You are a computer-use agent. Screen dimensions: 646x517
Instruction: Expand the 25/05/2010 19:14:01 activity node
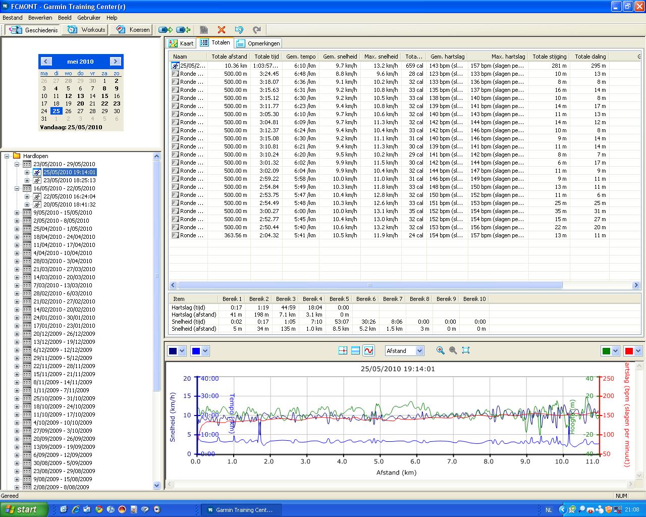tap(27, 172)
